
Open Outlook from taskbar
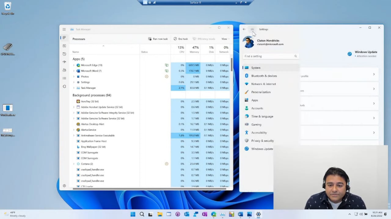coord(187,214)
